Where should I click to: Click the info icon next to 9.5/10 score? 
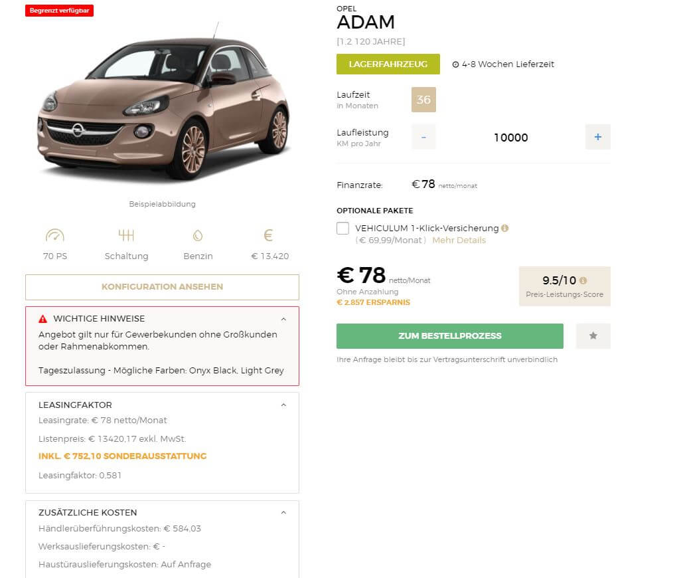pyautogui.click(x=583, y=280)
